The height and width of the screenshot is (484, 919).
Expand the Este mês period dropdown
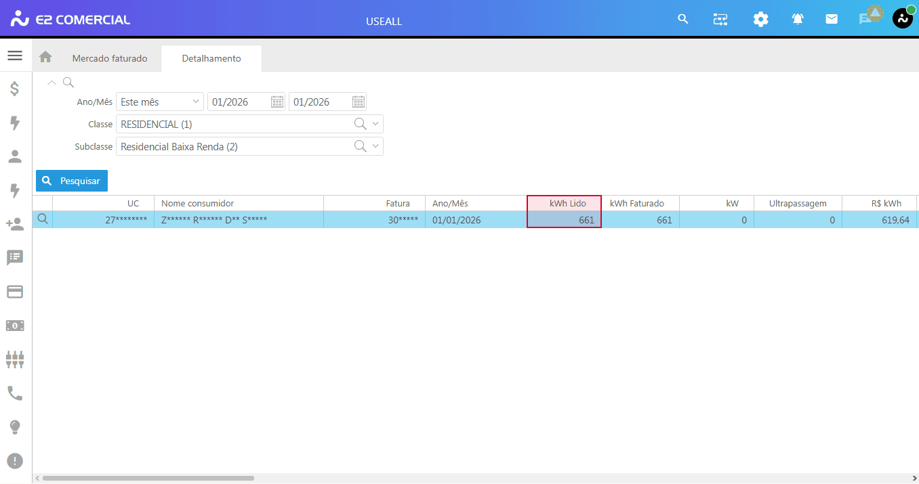(196, 102)
